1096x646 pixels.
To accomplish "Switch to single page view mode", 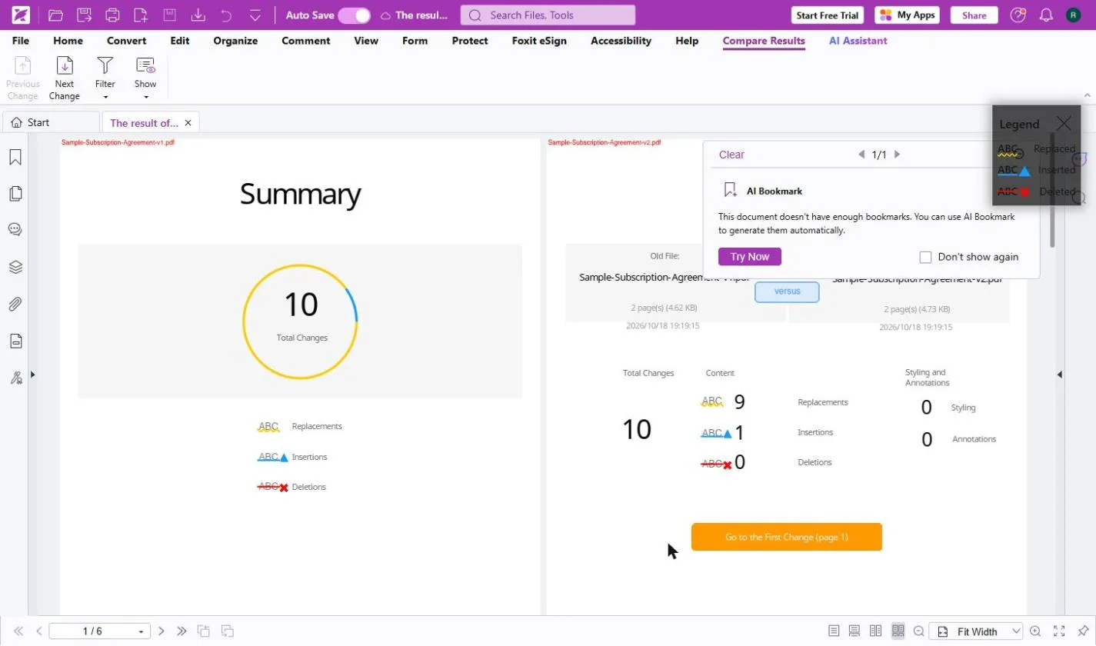I will pos(834,631).
